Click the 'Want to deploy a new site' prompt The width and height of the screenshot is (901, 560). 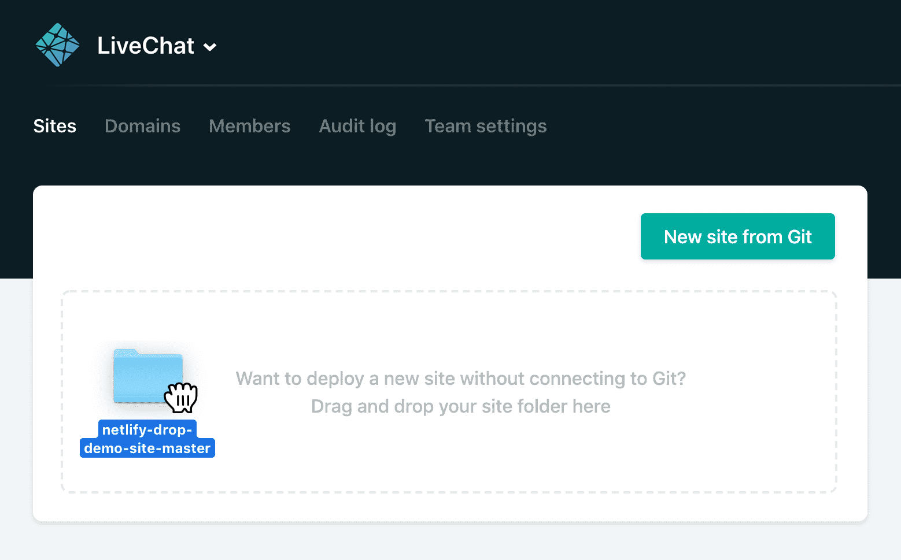pyautogui.click(x=460, y=379)
